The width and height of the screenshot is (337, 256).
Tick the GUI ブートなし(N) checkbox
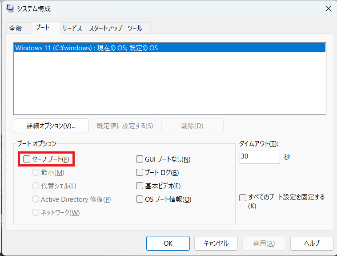(x=140, y=159)
